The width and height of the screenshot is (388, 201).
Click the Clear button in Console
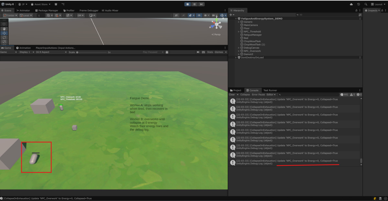(232, 95)
